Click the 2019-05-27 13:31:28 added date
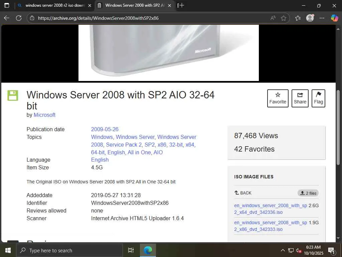This screenshot has height=257, width=342. [116, 195]
